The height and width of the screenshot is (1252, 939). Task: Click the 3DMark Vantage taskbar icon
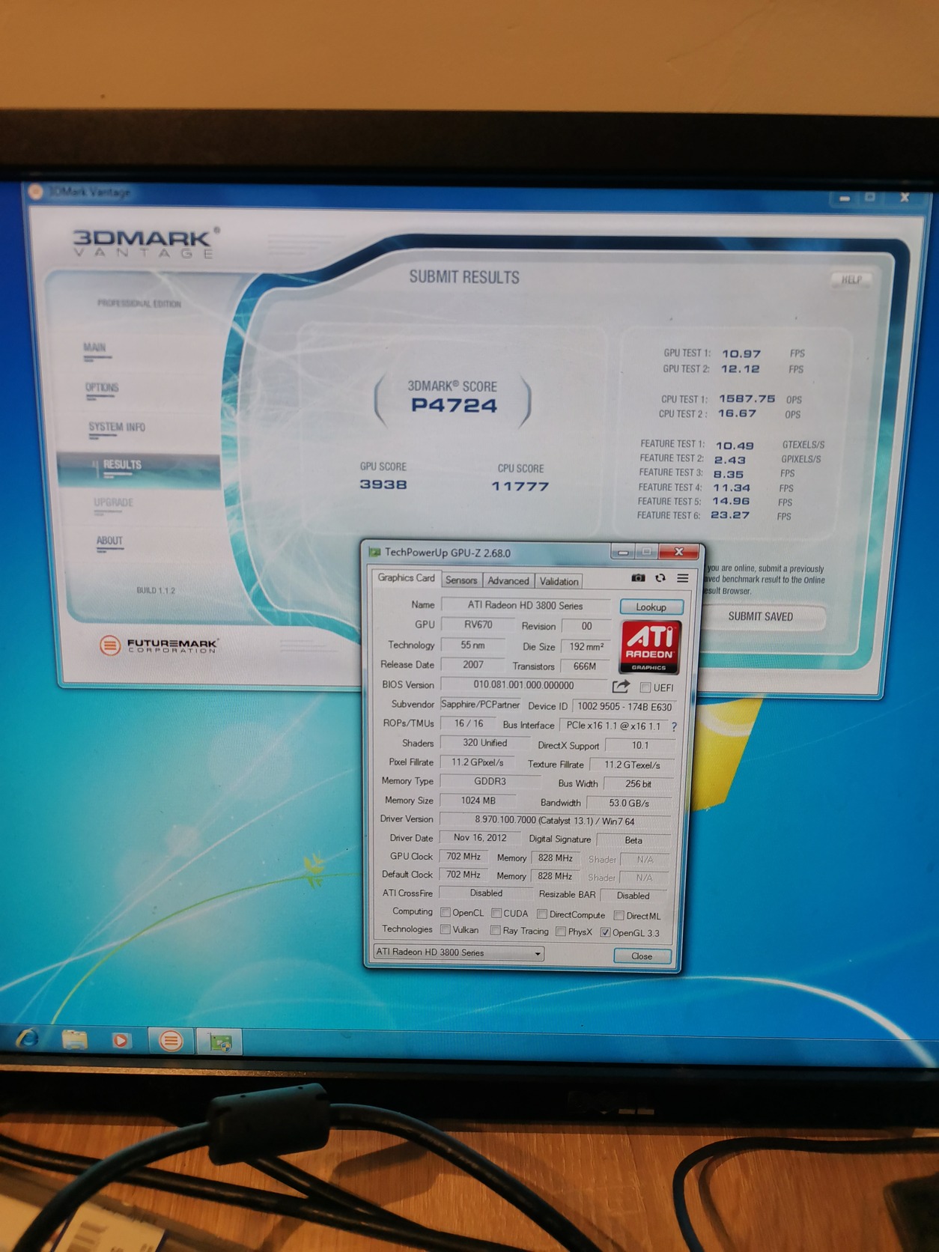(x=171, y=1041)
